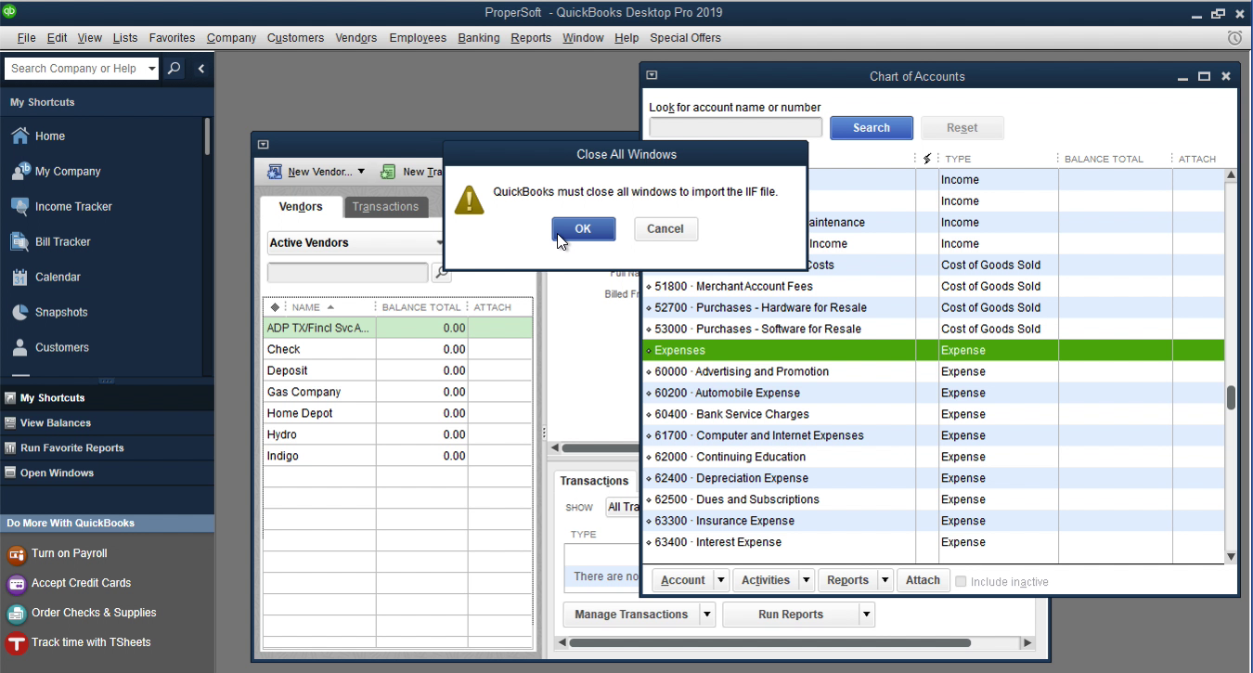Open Manage Transactions dropdown arrow

(x=707, y=615)
